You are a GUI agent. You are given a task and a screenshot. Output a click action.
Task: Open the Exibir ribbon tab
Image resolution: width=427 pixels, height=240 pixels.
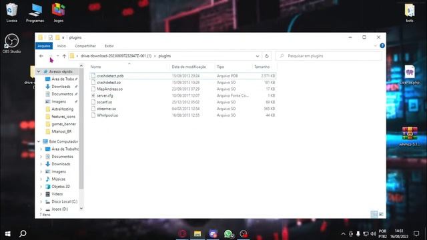pyautogui.click(x=109, y=46)
